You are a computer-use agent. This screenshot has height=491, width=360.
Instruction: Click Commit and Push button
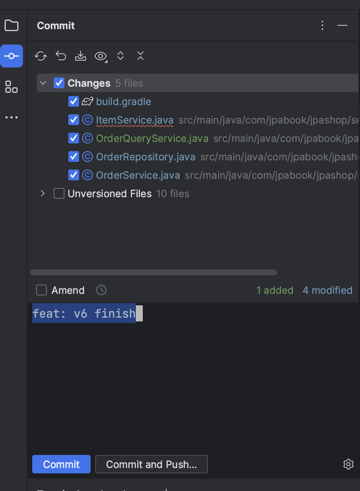click(x=152, y=464)
